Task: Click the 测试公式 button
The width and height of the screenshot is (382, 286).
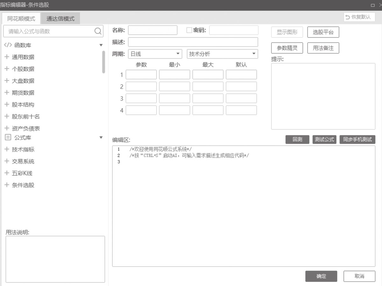Action: coord(324,140)
